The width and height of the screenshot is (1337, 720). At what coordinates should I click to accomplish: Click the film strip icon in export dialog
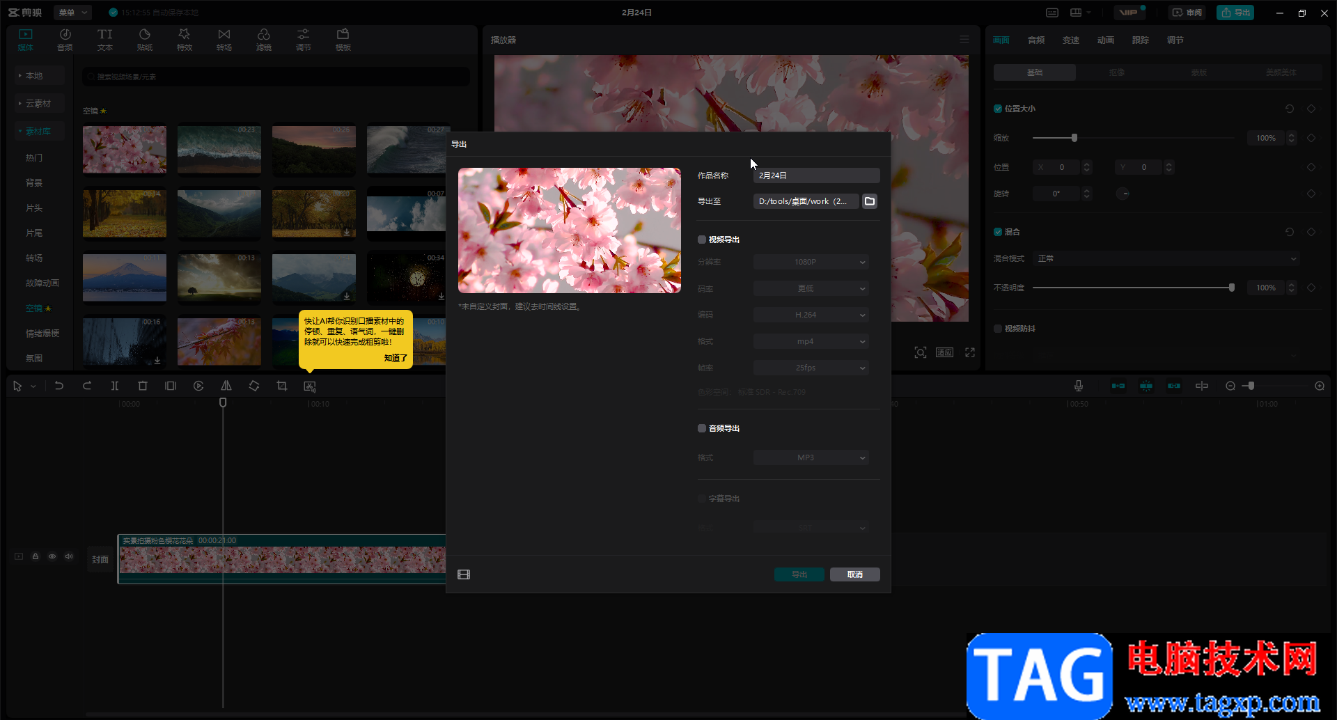[464, 574]
